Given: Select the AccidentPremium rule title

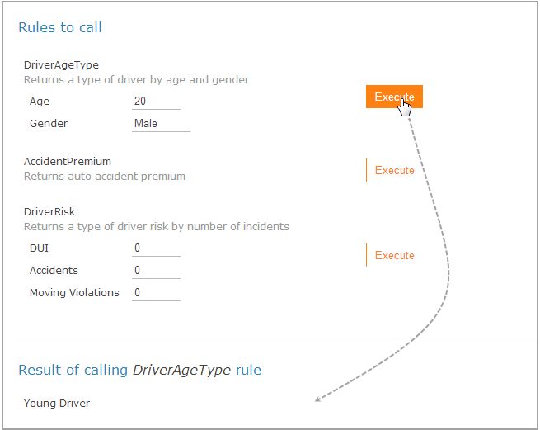Looking at the screenshot, I should click(x=68, y=161).
